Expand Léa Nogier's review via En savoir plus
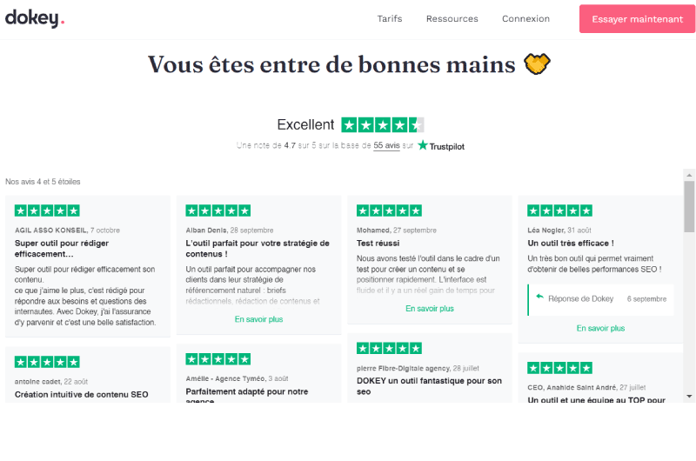Viewport: 696px width, 461px height. click(x=600, y=328)
